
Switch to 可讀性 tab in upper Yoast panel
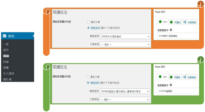pos(175,22)
